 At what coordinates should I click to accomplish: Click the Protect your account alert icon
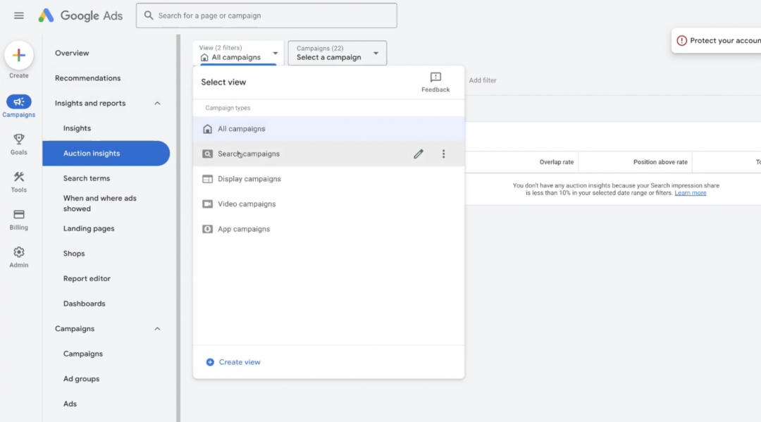tap(682, 41)
